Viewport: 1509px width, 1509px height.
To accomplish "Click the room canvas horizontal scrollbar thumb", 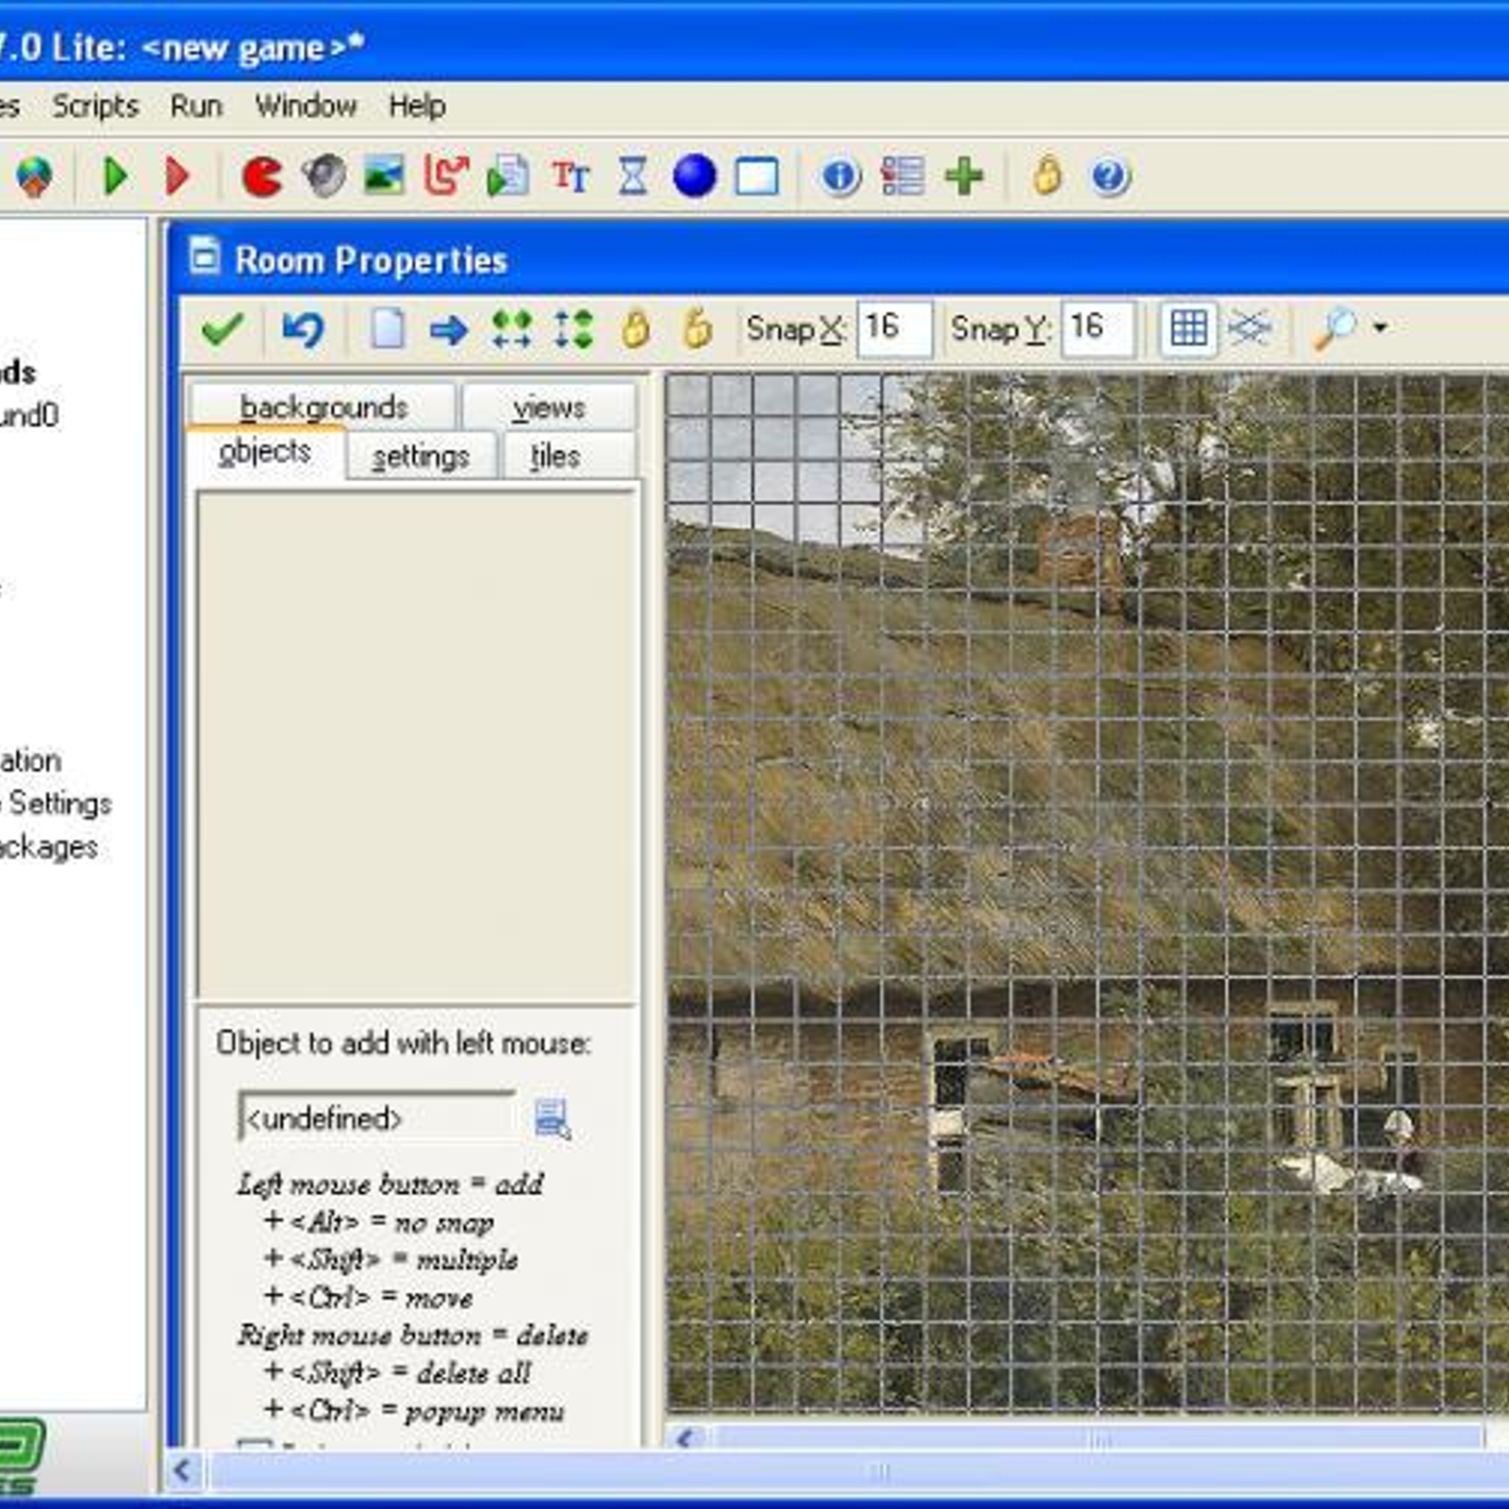I will [1100, 1437].
